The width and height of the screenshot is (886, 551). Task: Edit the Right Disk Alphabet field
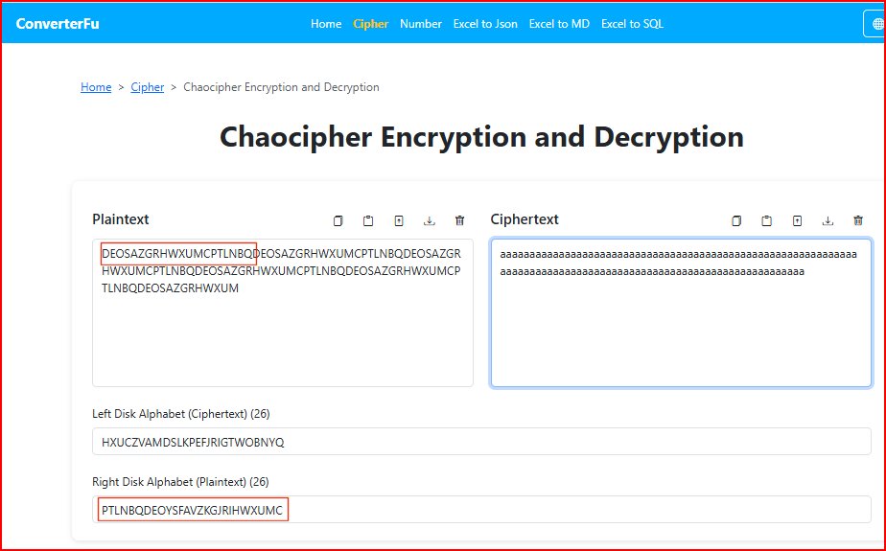(481, 510)
